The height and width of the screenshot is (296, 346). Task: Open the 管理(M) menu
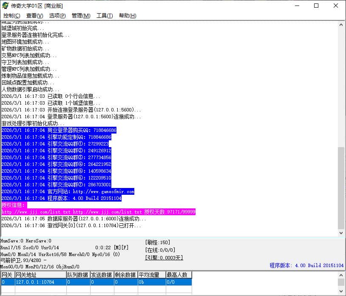pyautogui.click(x=81, y=16)
